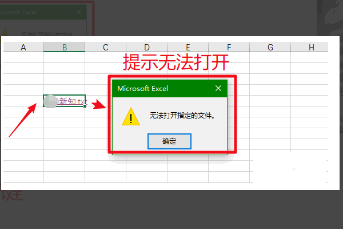Viewport: 343px width, 229px height.
Task: Close the Microsoft Excel error dialog
Action: click(x=218, y=88)
